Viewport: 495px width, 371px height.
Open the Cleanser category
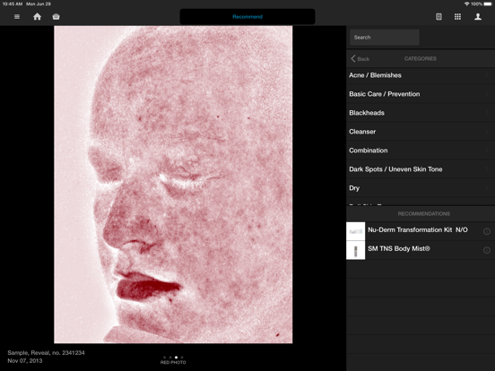421,132
